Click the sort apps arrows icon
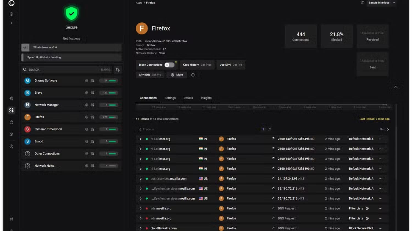412x231 pixels. point(118,70)
